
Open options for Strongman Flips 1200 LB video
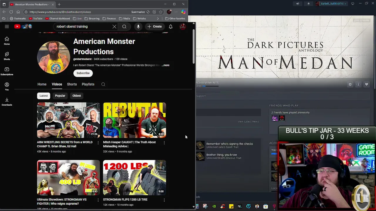point(164,200)
